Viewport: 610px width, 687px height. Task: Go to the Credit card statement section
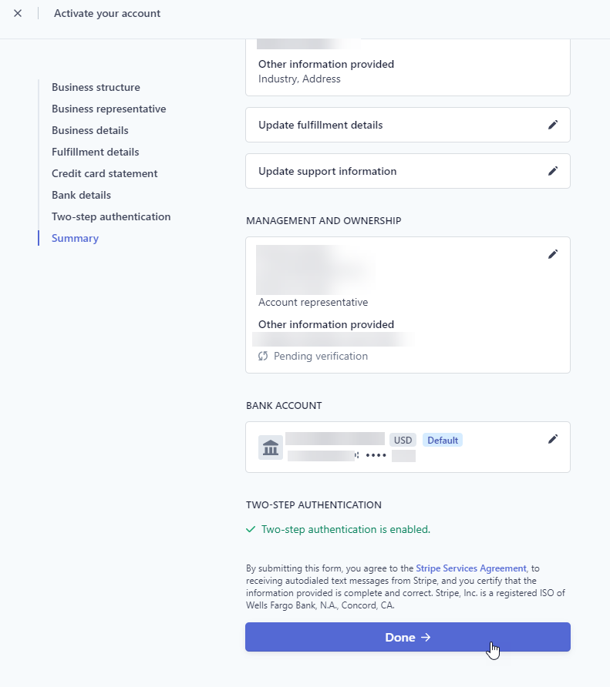[104, 173]
